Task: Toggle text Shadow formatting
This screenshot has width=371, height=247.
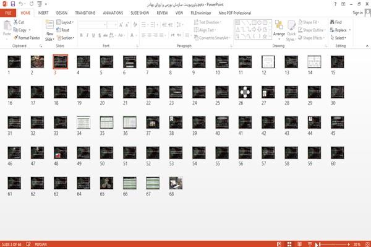Action: point(100,35)
